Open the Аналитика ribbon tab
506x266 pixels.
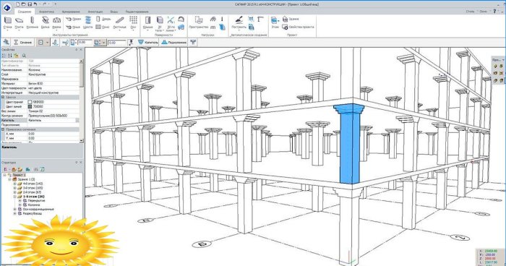(x=46, y=12)
